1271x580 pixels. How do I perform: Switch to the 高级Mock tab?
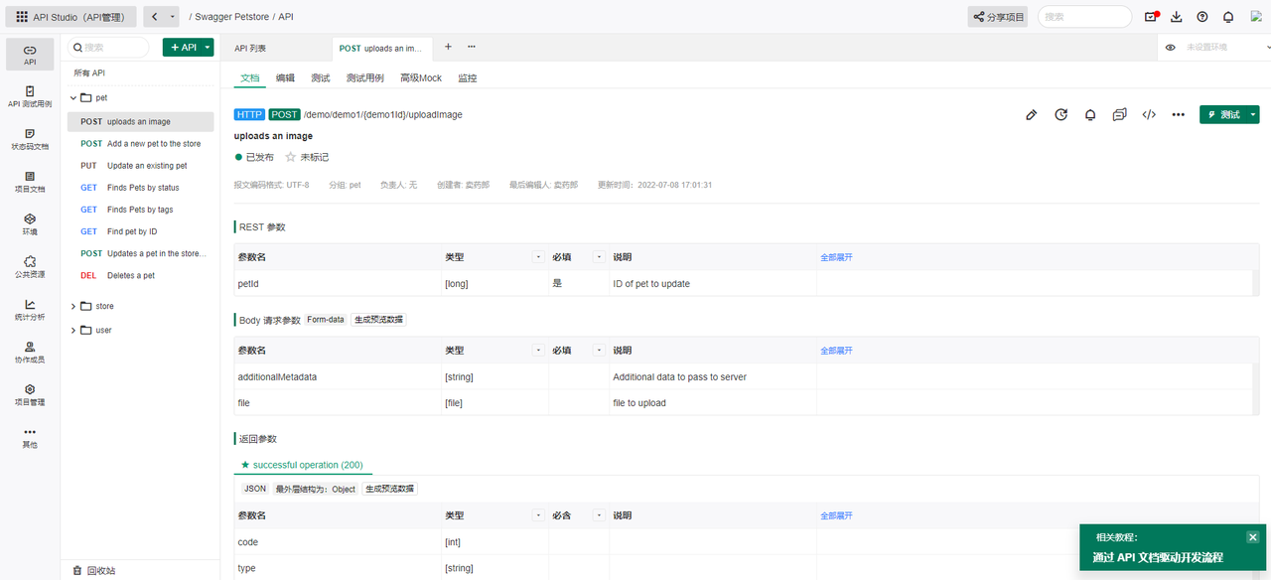point(420,77)
